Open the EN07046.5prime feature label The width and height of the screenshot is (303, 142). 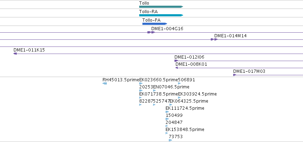point(171,87)
